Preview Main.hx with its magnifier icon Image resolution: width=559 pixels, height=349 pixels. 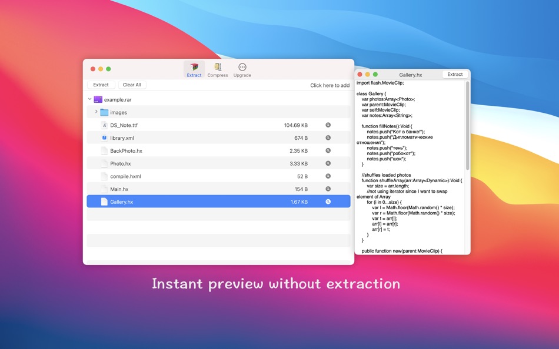pyautogui.click(x=328, y=189)
